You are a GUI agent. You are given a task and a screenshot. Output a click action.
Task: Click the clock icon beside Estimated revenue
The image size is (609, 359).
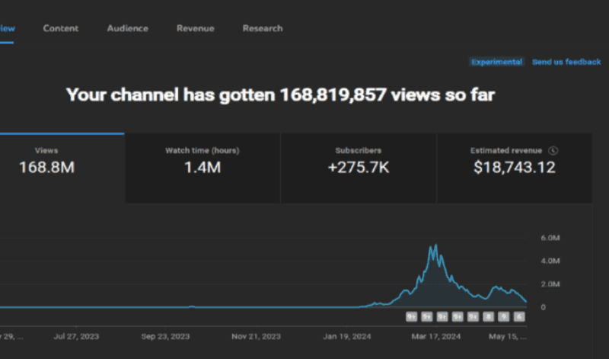click(x=553, y=150)
